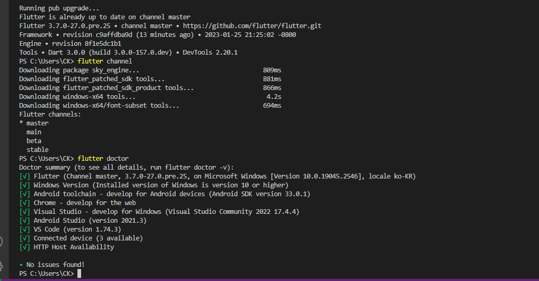The height and width of the screenshot is (281, 539).
Task: Click the check mark beside Chrome line
Action: [25, 203]
